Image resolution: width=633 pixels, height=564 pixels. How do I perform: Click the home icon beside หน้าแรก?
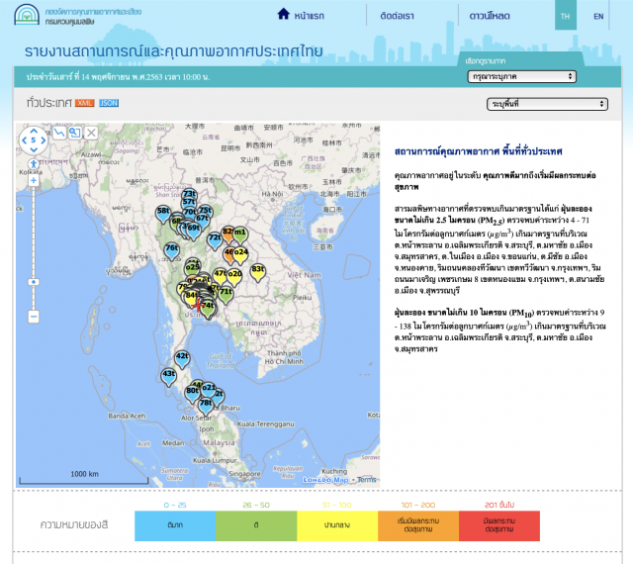[284, 14]
